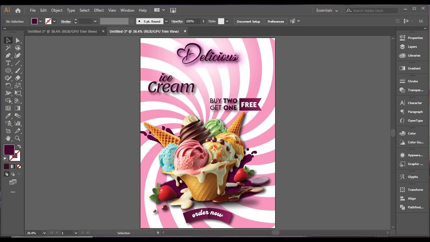Open the stroke color dropdown in control bar

click(54, 21)
